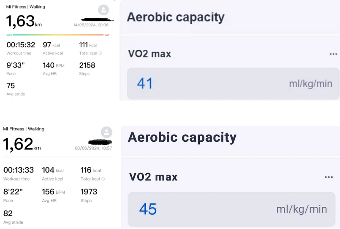This screenshot has width=340, height=229.
Task: Click the 00:13:33 workout time
Action: pyautogui.click(x=19, y=170)
